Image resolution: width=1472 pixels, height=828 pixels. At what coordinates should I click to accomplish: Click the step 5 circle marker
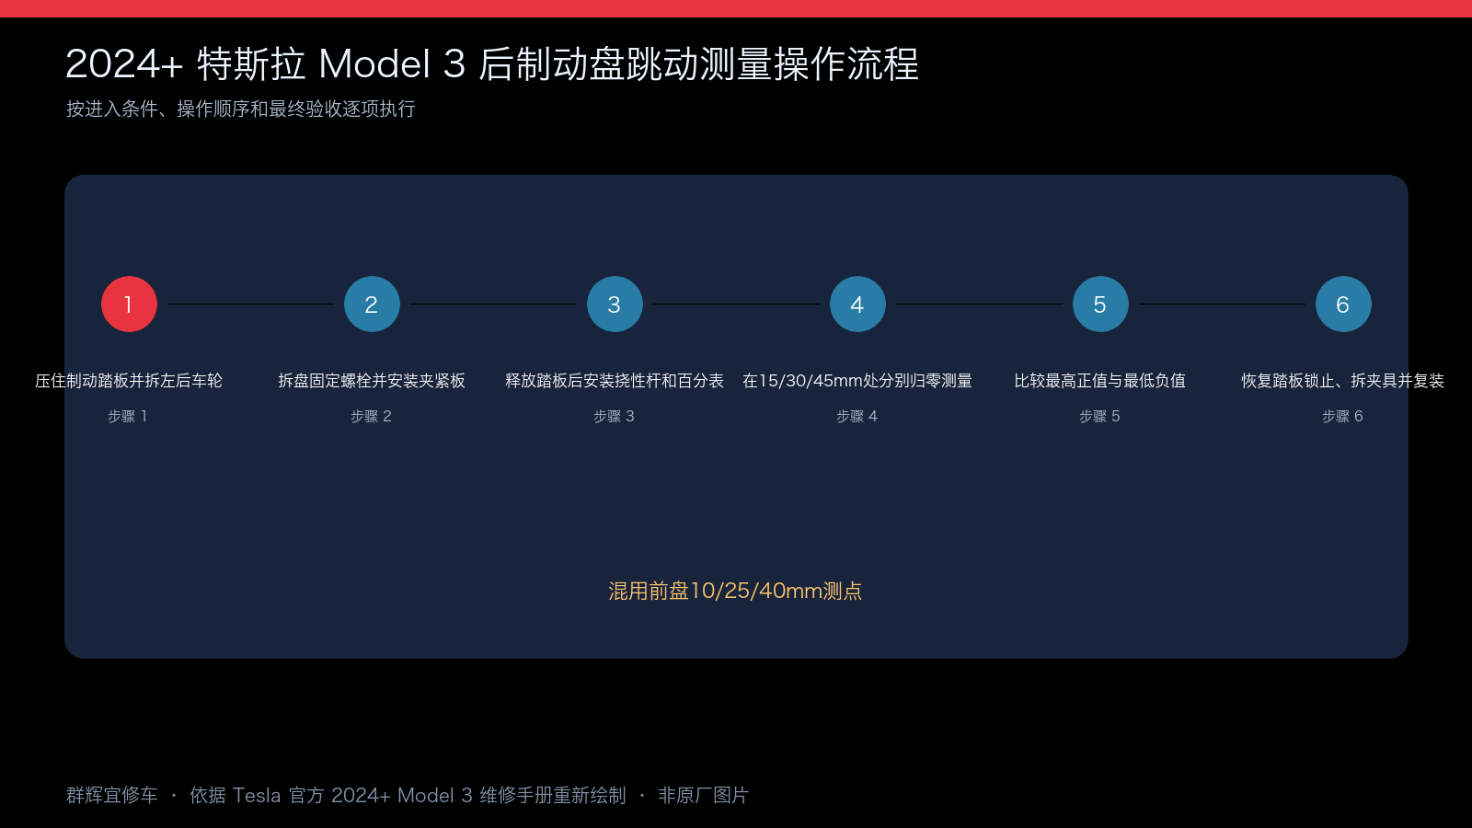pyautogui.click(x=1100, y=304)
